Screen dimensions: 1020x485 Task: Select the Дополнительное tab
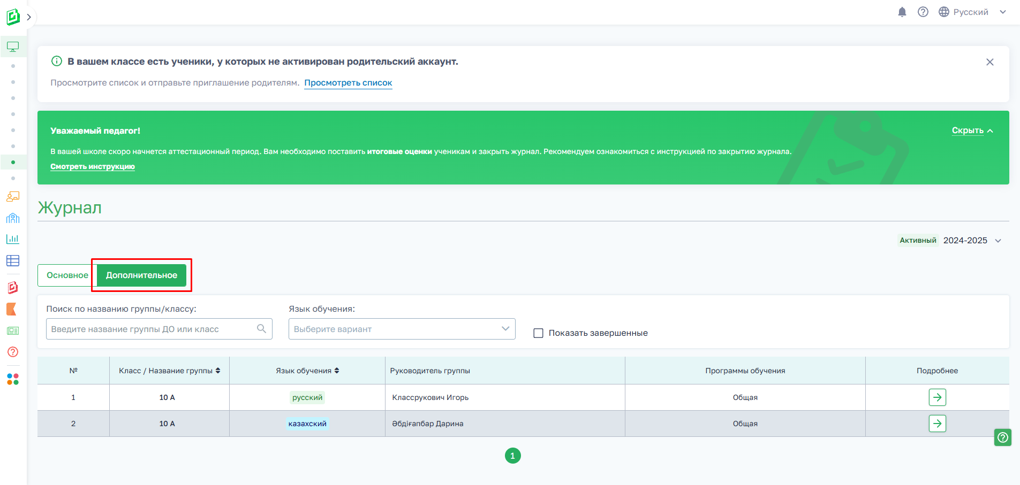click(141, 275)
